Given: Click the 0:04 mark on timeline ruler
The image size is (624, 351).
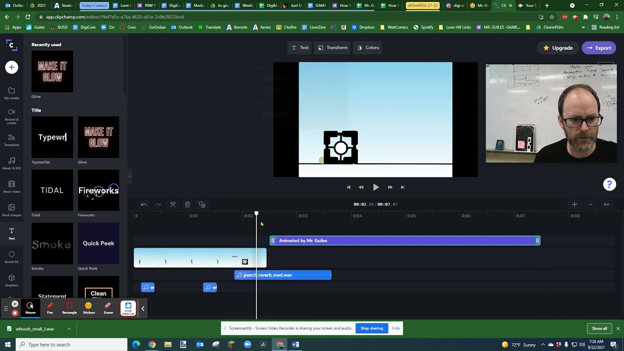Looking at the screenshot, I should [x=357, y=216].
